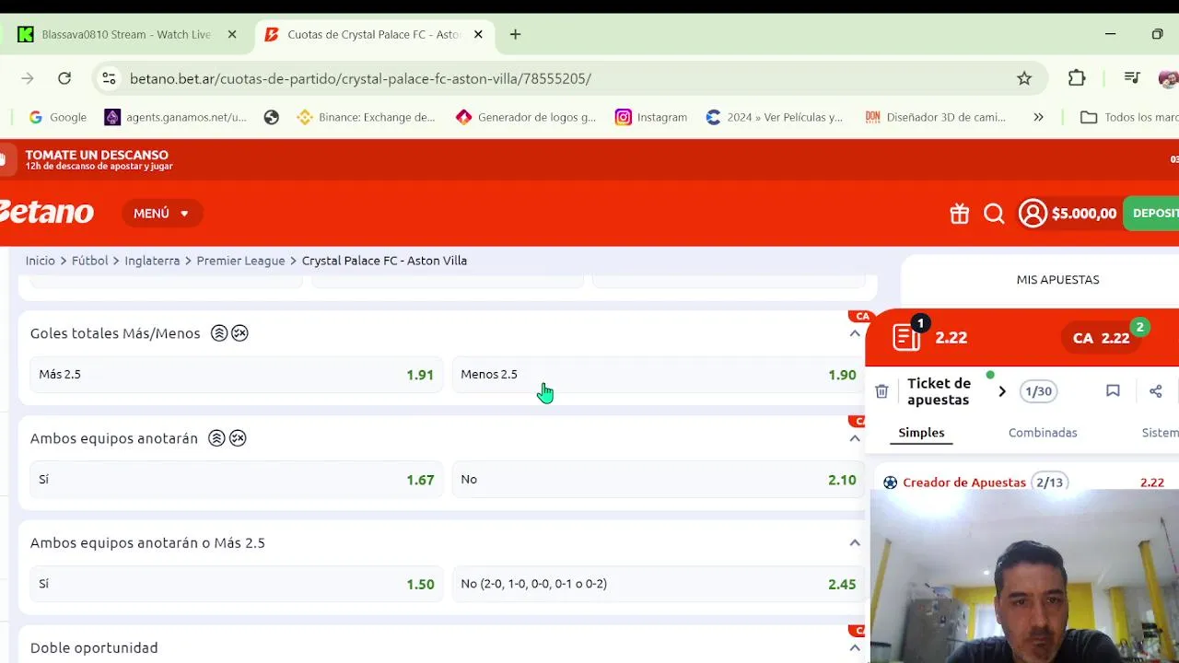Open the Chrome profile avatar
The image size is (1179, 663).
(x=1170, y=78)
